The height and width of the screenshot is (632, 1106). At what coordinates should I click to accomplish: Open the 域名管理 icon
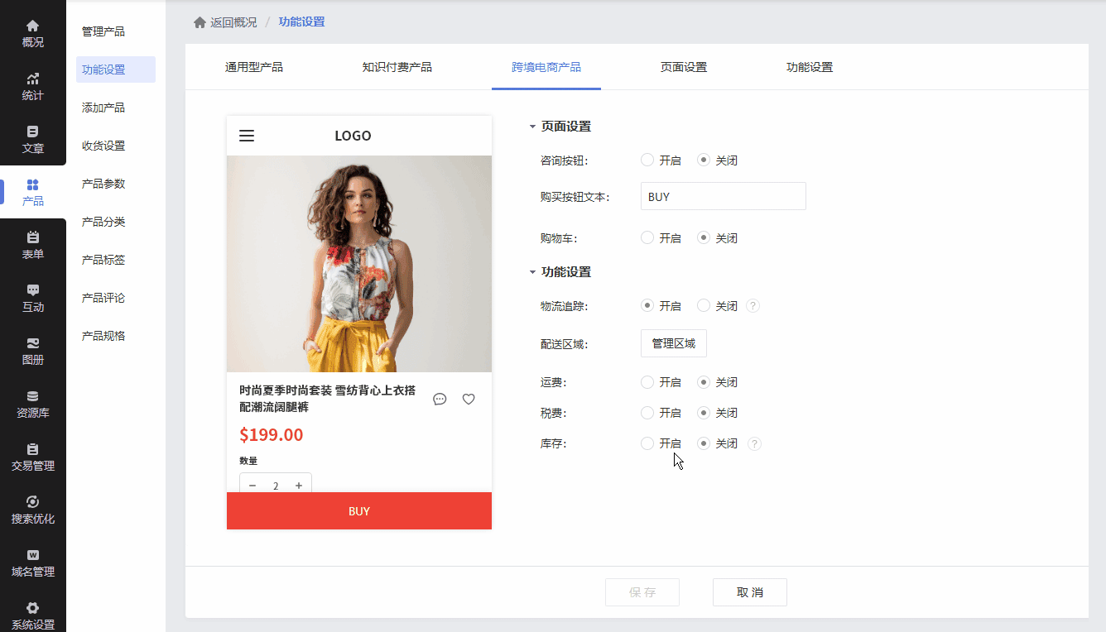pos(33,555)
